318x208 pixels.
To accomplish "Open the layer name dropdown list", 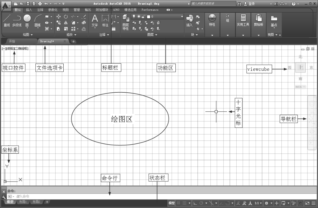I will tap(182, 17).
